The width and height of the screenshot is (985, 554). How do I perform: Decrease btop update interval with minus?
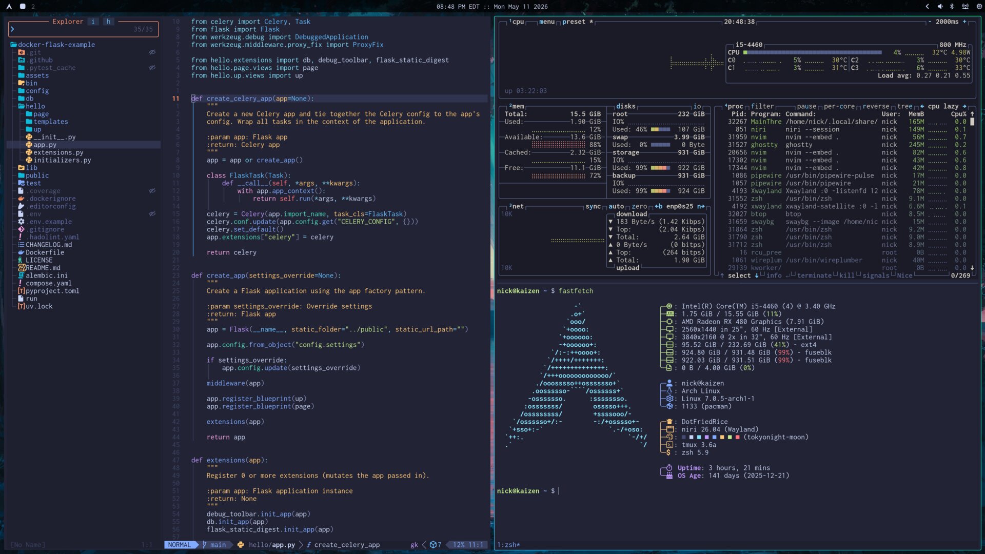[x=930, y=22]
